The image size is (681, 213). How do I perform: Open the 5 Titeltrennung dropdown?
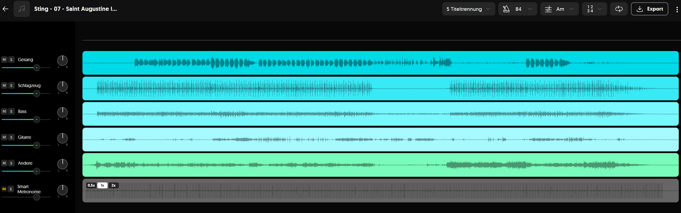pos(468,9)
